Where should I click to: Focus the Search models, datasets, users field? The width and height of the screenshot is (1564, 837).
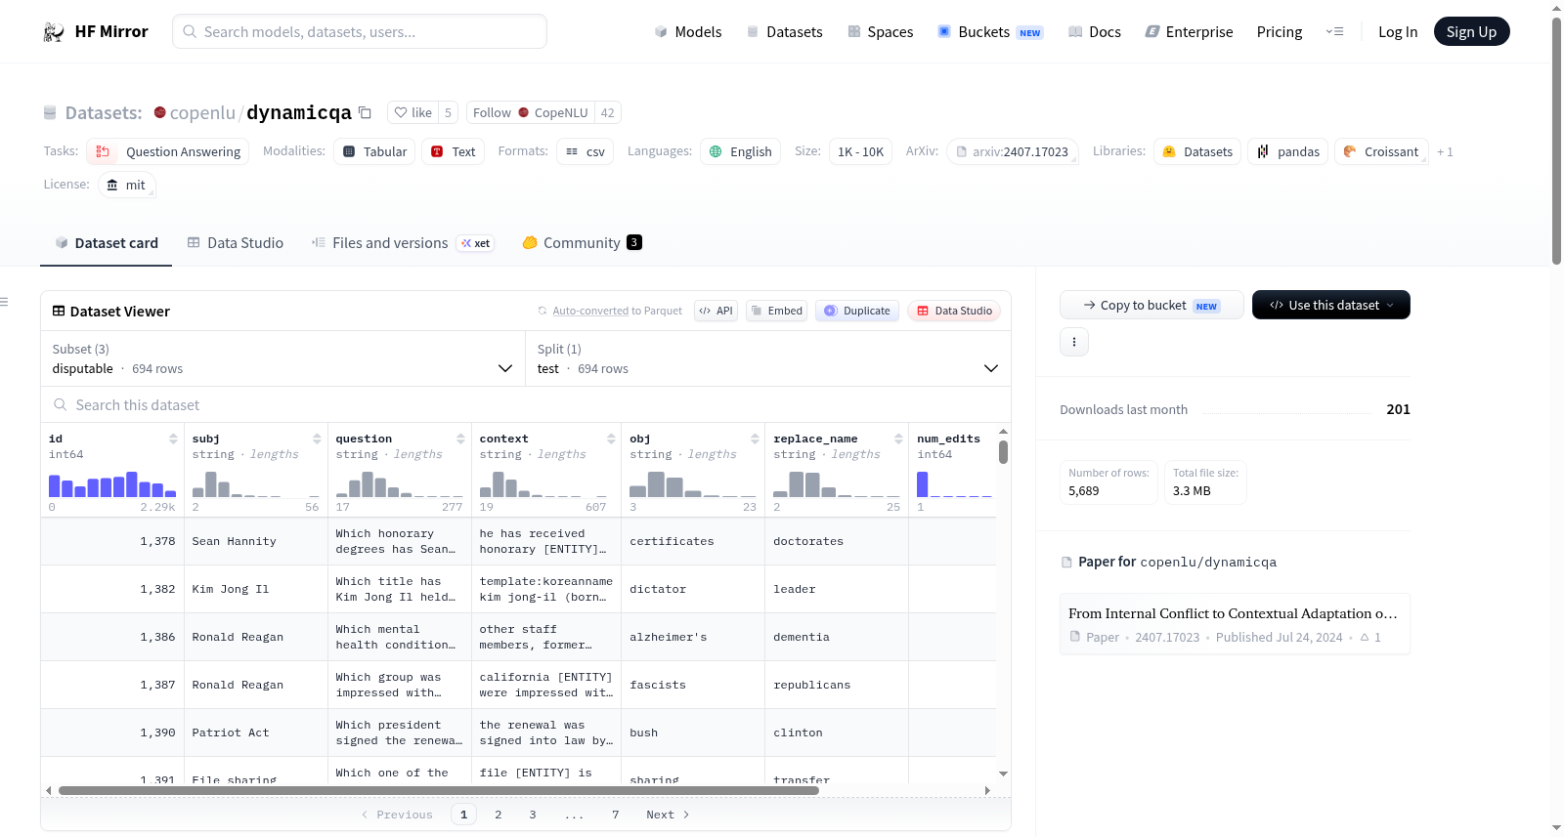pyautogui.click(x=360, y=31)
